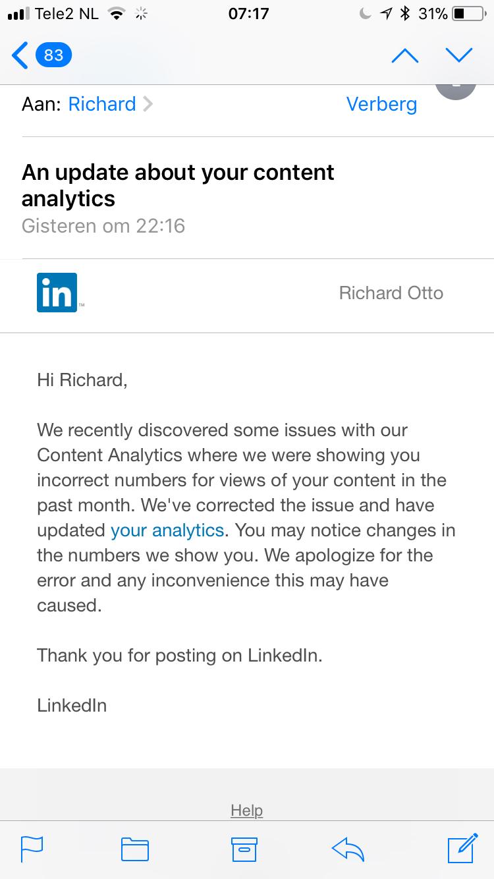
Task: Open the 'your analytics' link
Action: pyautogui.click(x=167, y=530)
